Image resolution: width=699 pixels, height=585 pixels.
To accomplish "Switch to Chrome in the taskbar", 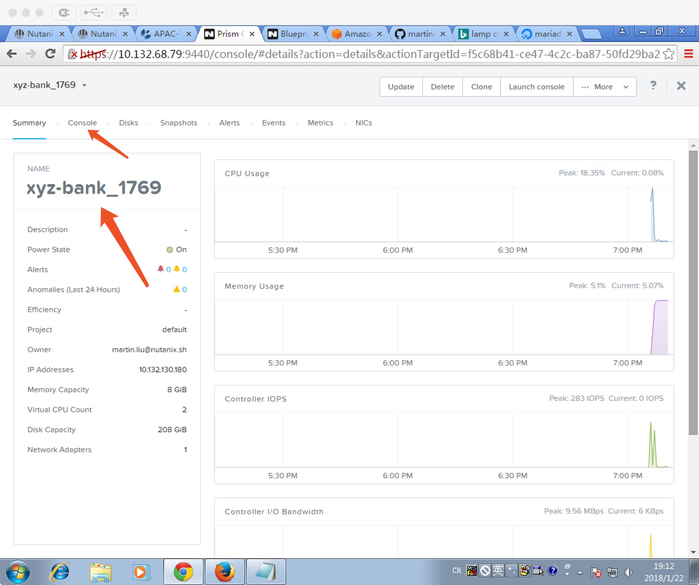I will (x=183, y=572).
